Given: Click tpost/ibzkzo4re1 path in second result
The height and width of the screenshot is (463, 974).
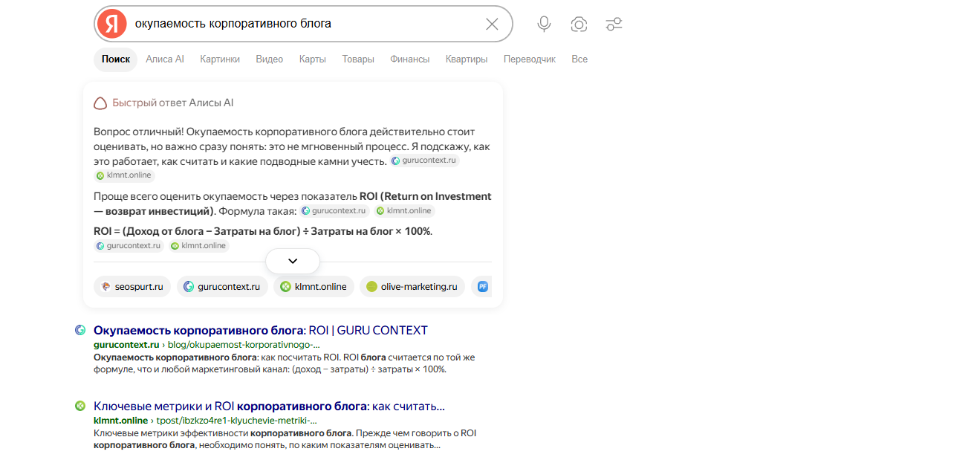Looking at the screenshot, I should click(x=236, y=421).
